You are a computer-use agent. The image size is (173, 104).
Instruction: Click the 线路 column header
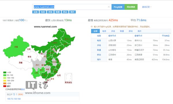tap(99, 36)
